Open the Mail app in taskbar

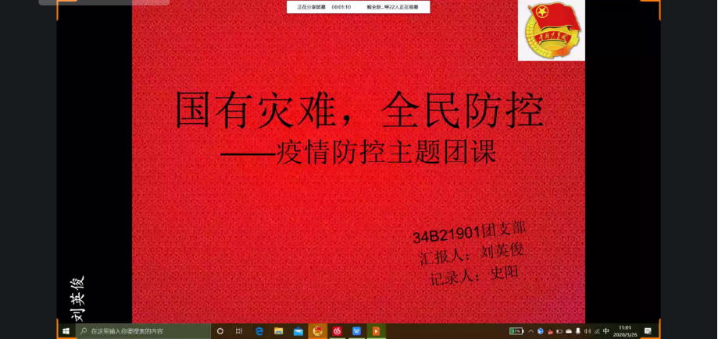pyautogui.click(x=298, y=331)
